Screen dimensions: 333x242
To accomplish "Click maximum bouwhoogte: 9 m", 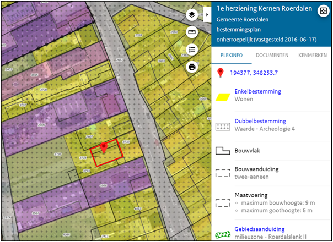I will click(x=278, y=203).
